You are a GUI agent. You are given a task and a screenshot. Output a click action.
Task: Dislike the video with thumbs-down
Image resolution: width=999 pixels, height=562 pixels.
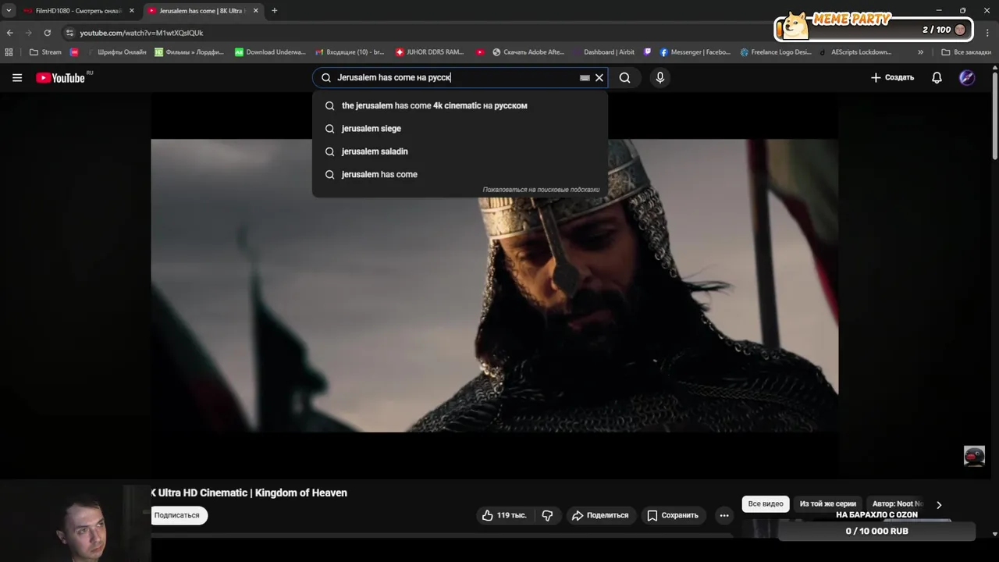point(547,515)
